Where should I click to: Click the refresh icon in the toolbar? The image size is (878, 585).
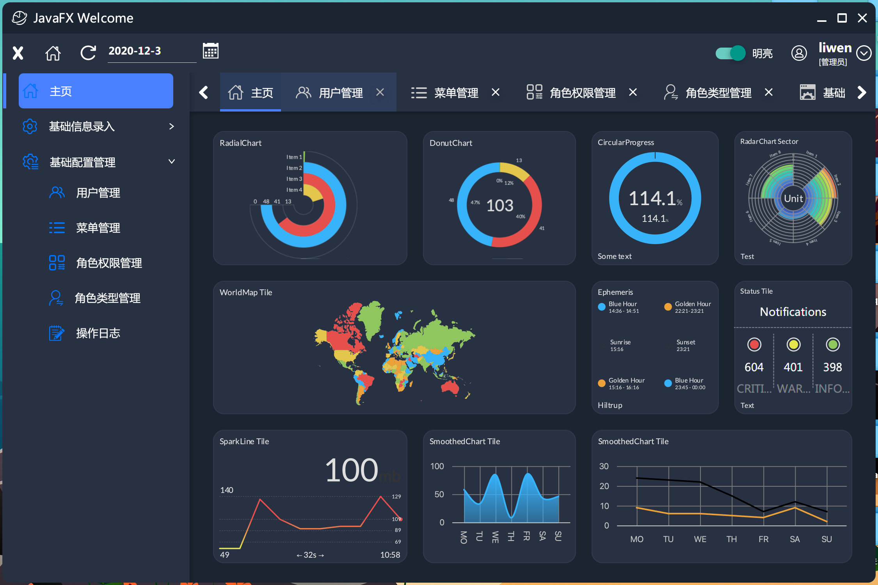(88, 53)
